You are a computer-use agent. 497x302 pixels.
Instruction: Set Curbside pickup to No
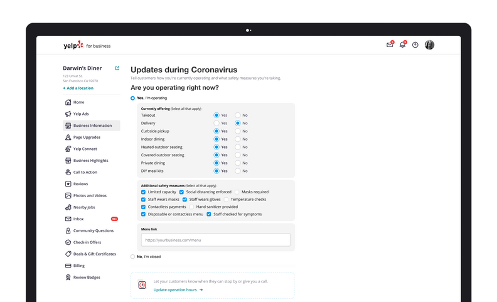(x=237, y=131)
